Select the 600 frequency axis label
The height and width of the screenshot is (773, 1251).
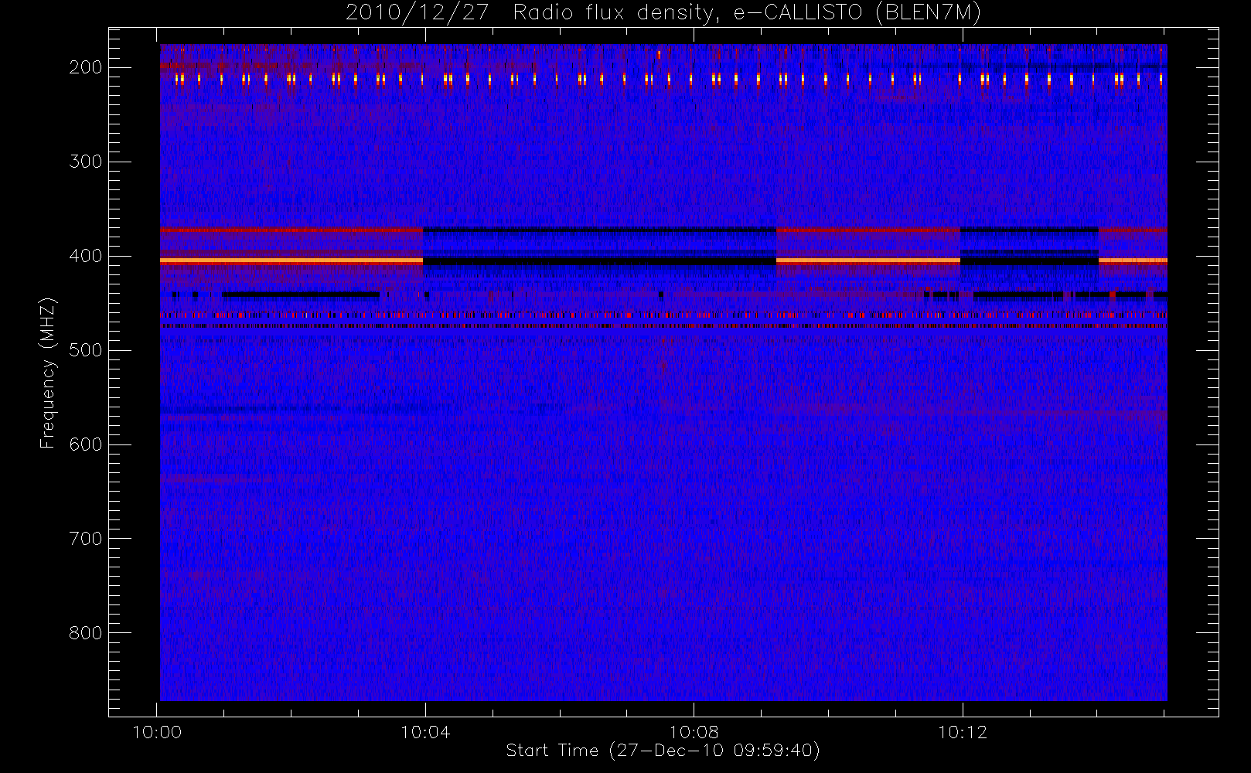[x=85, y=444]
